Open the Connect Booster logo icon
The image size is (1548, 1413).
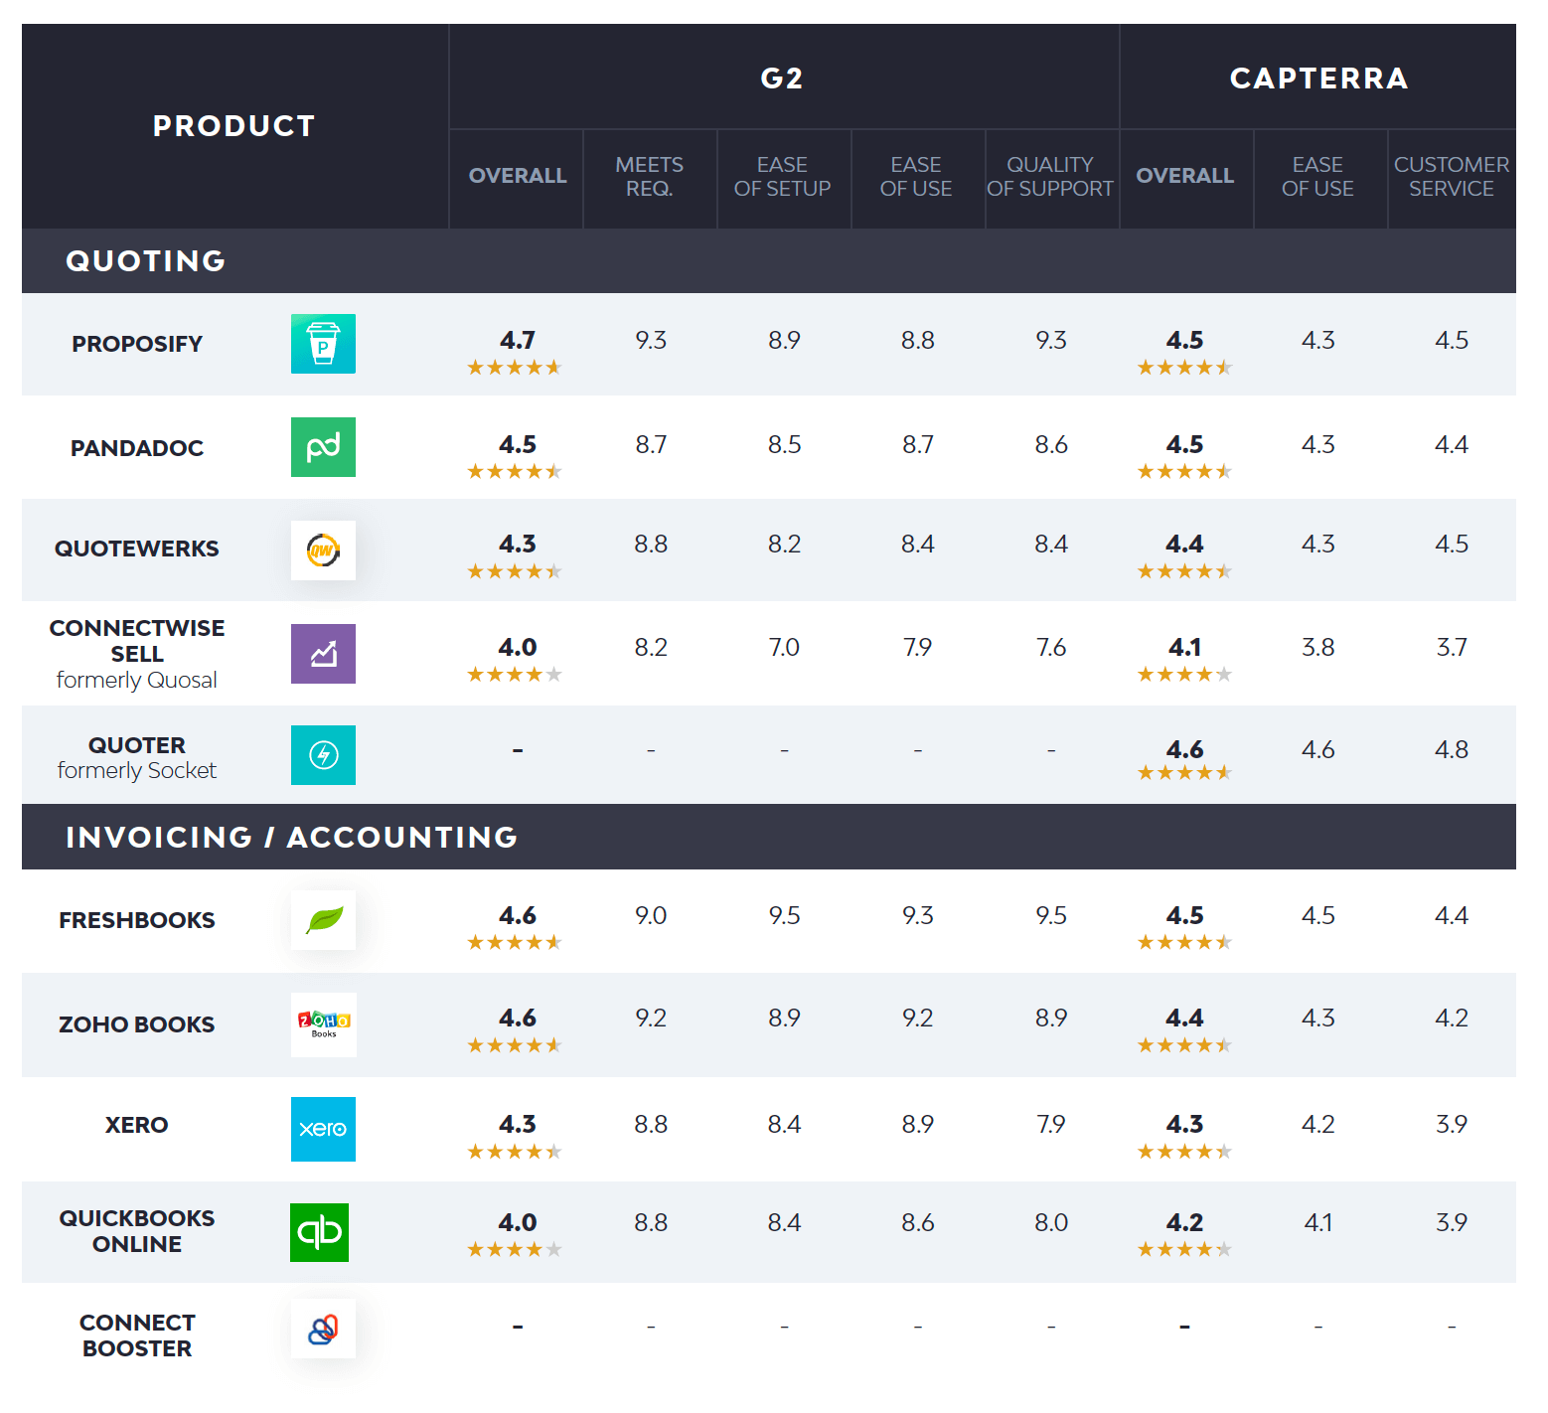tap(323, 1329)
